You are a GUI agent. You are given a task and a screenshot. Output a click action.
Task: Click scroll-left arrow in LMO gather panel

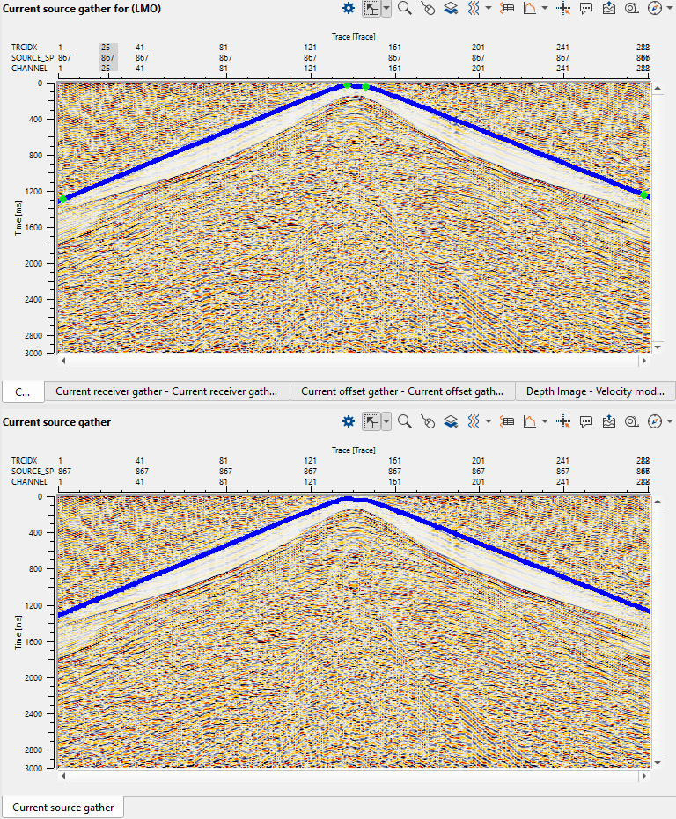tap(63, 361)
